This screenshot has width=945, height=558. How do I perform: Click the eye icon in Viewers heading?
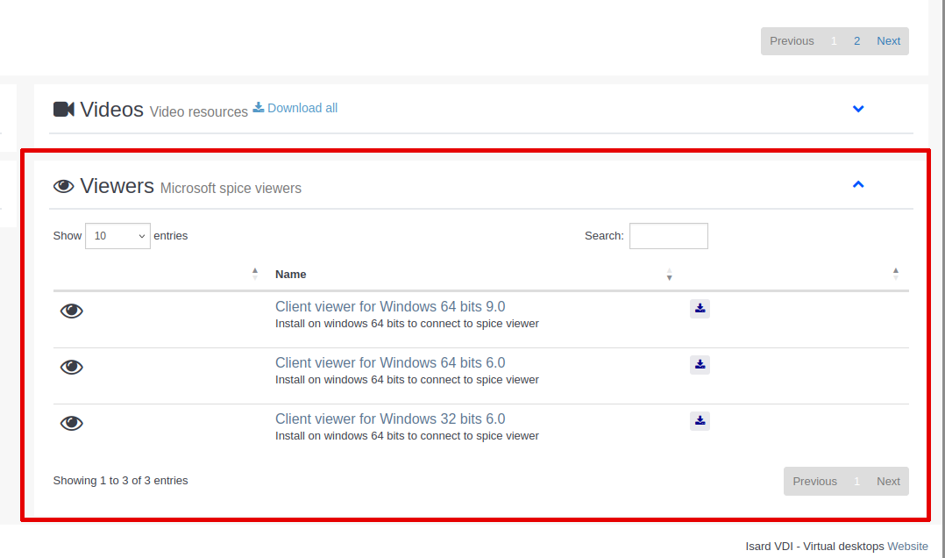[x=64, y=186]
